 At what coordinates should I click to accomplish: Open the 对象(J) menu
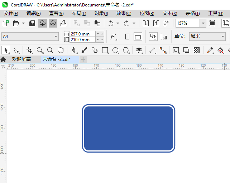pyautogui.click(x=101, y=14)
